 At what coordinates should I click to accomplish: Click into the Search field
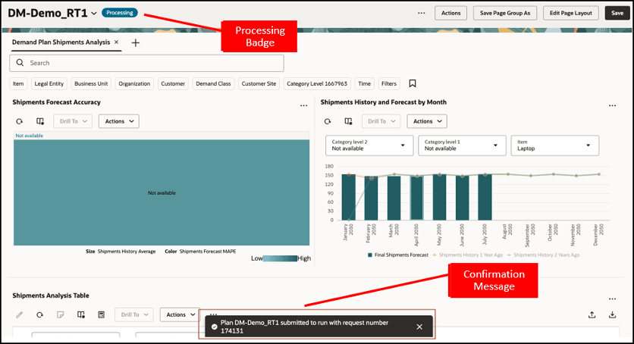146,63
